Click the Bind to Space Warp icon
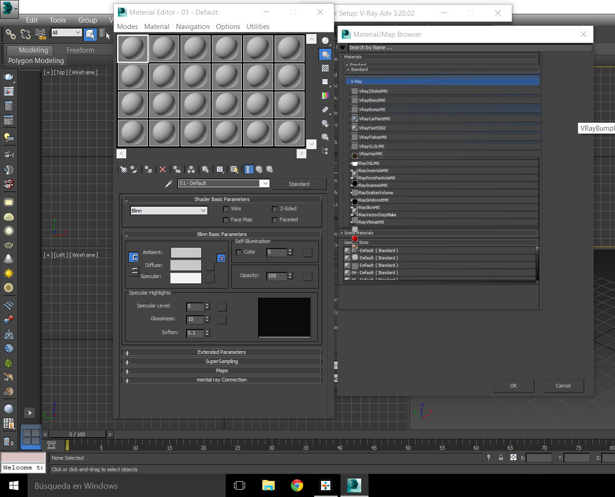615x497 pixels. pyautogui.click(x=41, y=34)
